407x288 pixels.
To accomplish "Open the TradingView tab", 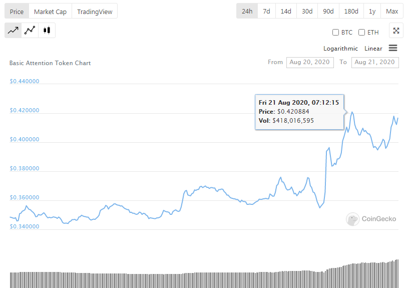I will (95, 12).
